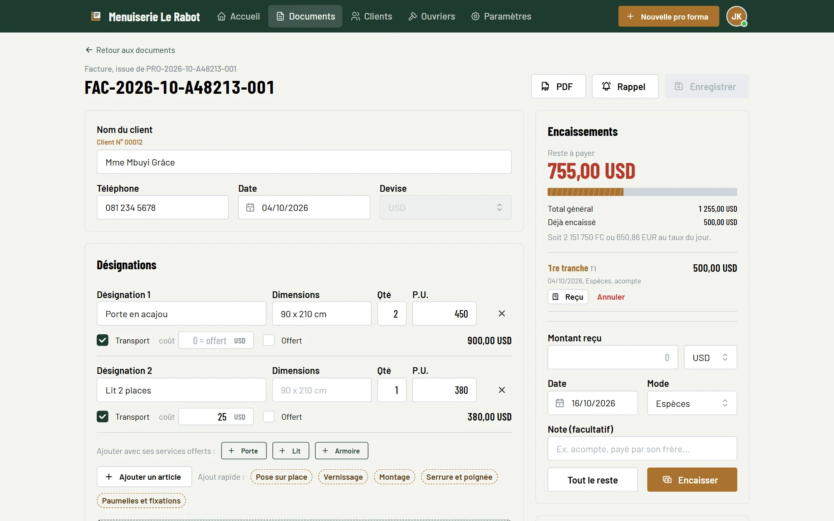Image resolution: width=834 pixels, height=521 pixels.
Task: Cancel 1re tranche via Annuler link
Action: pos(611,297)
